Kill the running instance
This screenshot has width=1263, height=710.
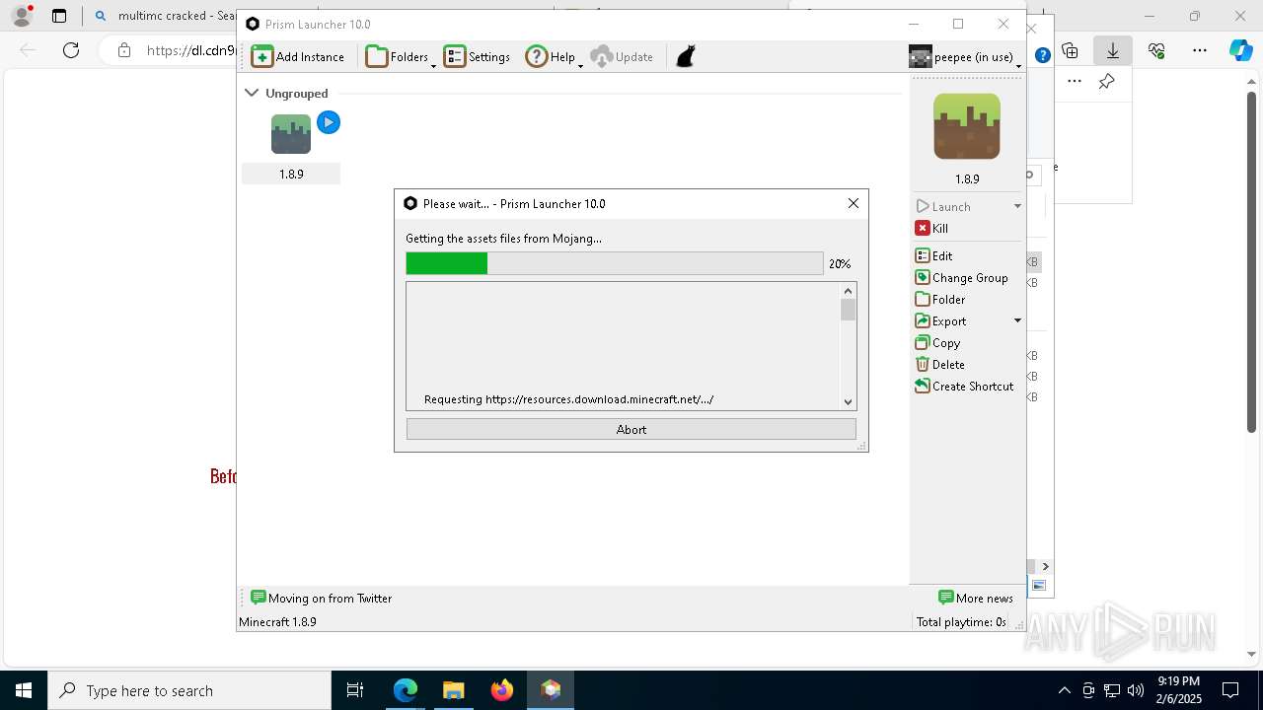(x=932, y=228)
